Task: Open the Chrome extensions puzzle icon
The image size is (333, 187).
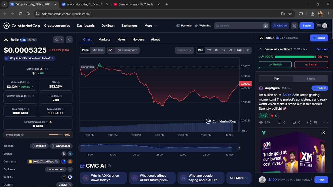Action: tap(301, 14)
